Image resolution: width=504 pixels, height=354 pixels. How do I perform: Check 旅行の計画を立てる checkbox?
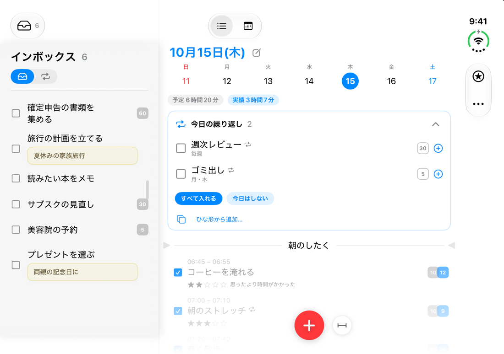pos(16,149)
